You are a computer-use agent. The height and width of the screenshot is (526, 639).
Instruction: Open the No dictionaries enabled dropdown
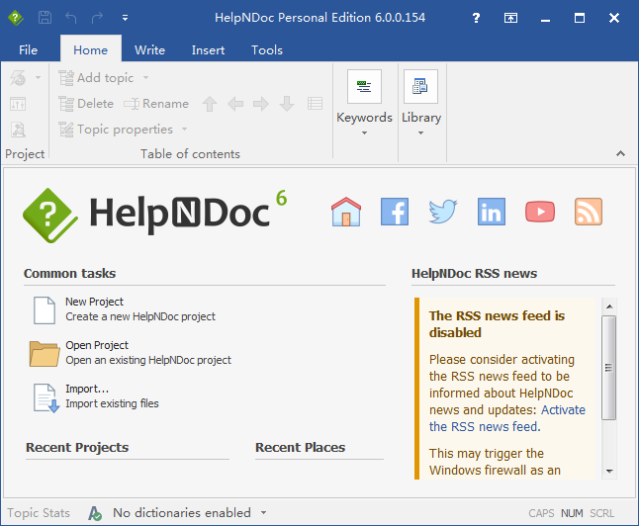click(x=264, y=512)
